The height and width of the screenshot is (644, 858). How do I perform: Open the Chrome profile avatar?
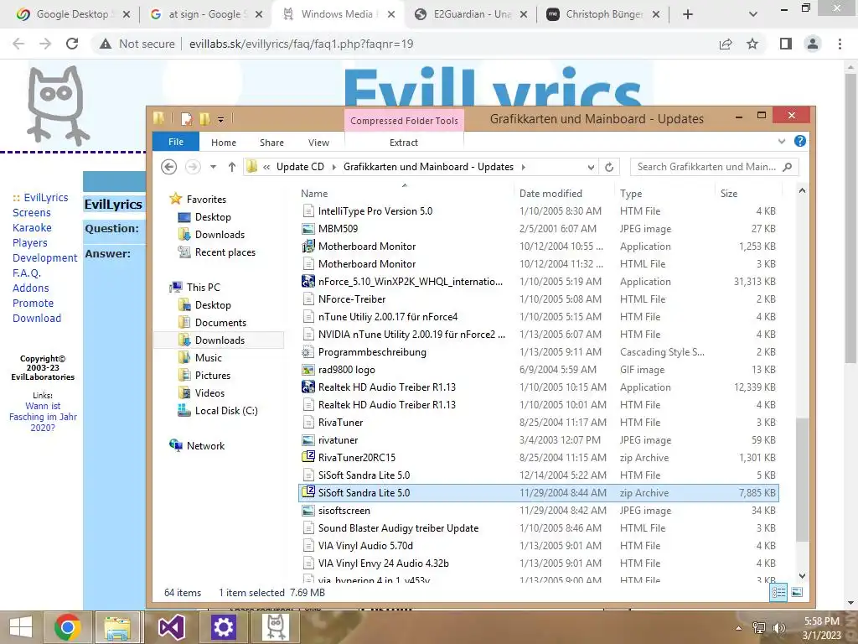click(x=813, y=44)
